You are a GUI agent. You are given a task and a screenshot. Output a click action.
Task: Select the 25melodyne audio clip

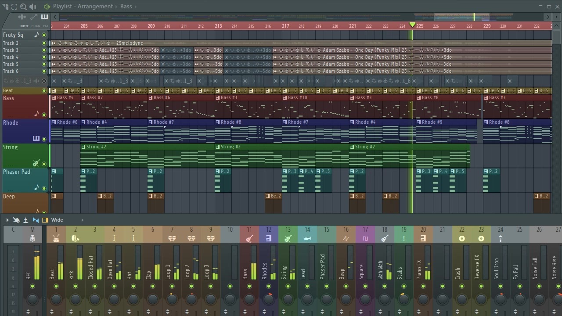(301, 43)
